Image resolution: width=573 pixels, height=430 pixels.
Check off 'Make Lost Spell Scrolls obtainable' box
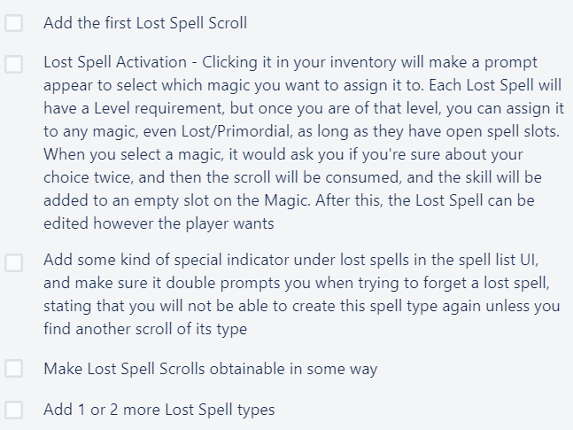14,368
